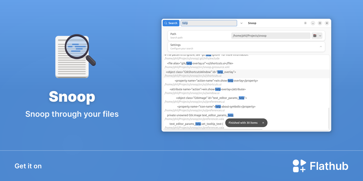This screenshot has width=363, height=181.
Task: Click the vertical scrollbar of results list
Action: point(329,118)
